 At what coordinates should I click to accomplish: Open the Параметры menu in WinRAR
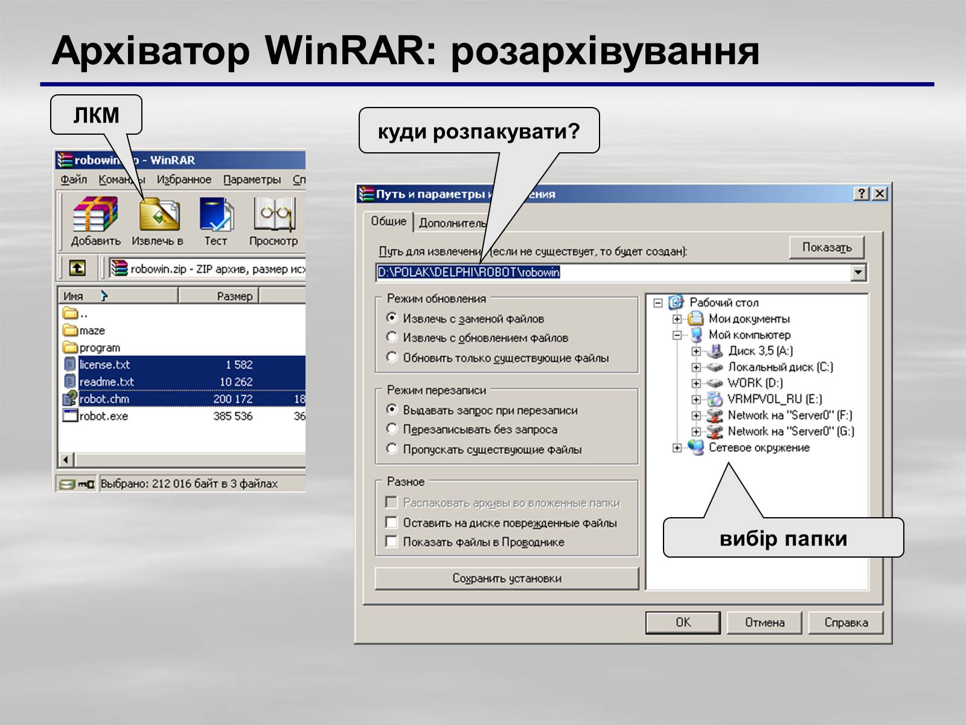(x=252, y=179)
